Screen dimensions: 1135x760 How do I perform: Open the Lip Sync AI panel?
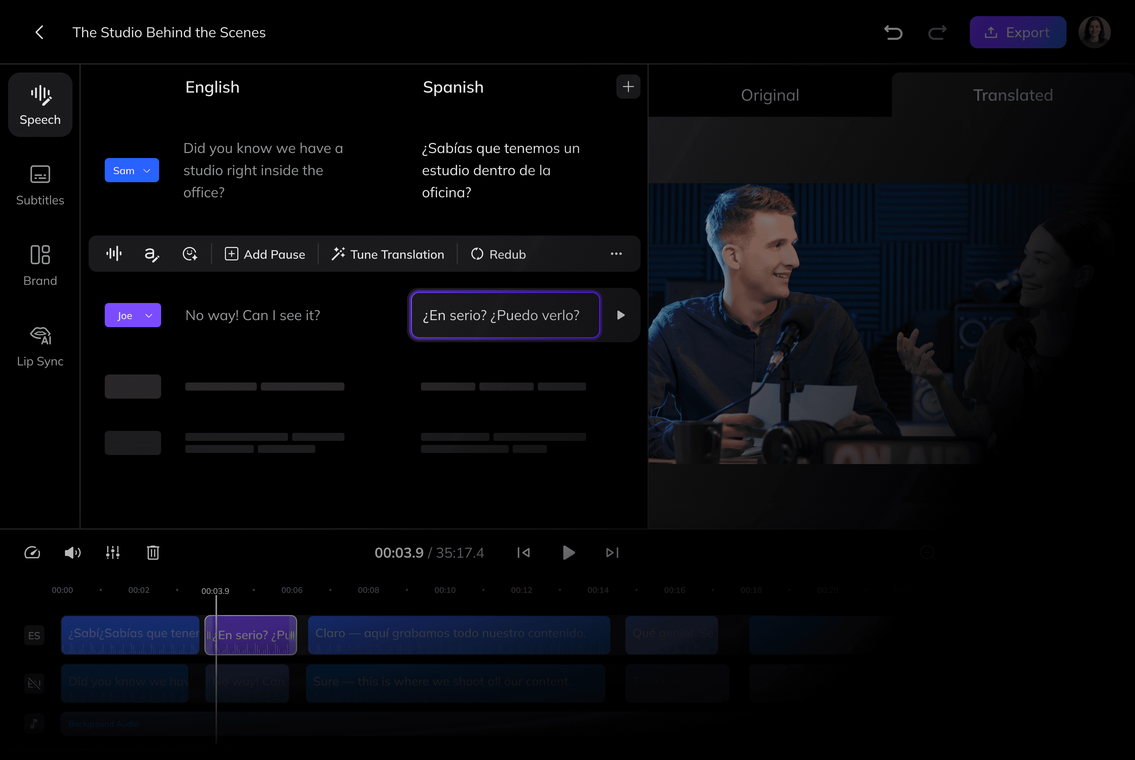point(40,347)
